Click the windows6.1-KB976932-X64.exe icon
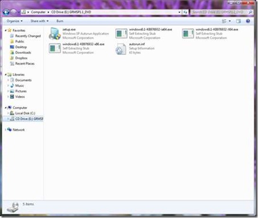This screenshot has width=258, height=218. click(188, 34)
